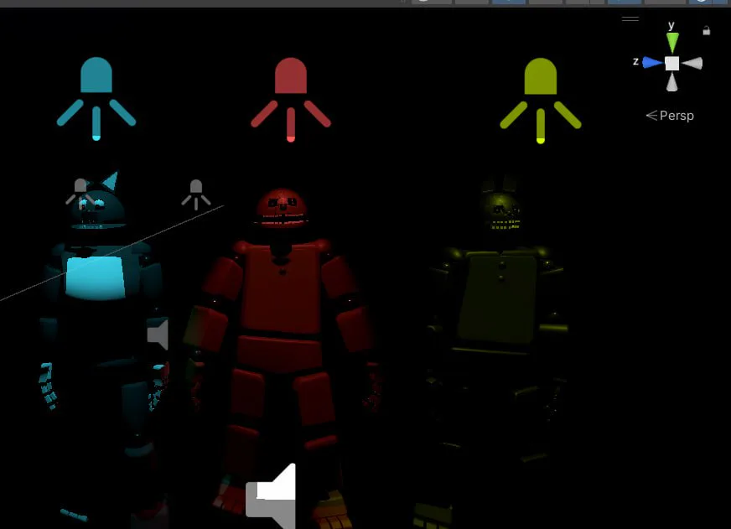731x529 pixels.
Task: Click the gray right-side axis cone
Action: click(692, 64)
